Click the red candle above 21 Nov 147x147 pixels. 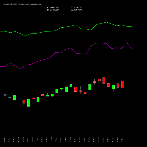pos(76,89)
